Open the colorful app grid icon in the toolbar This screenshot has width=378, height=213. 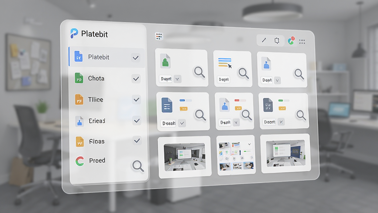pos(159,37)
